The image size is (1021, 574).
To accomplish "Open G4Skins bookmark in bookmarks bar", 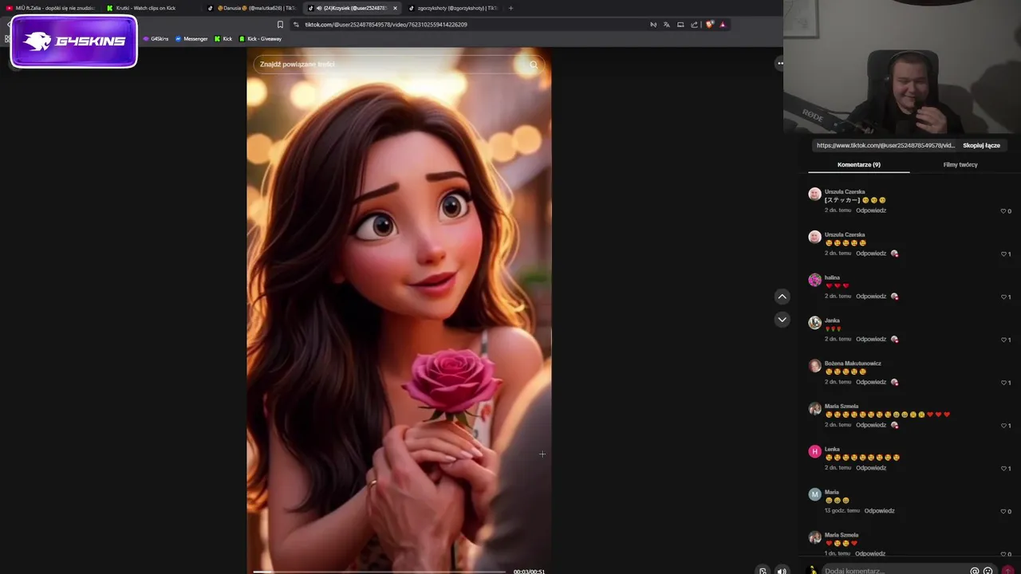I will tap(156, 39).
